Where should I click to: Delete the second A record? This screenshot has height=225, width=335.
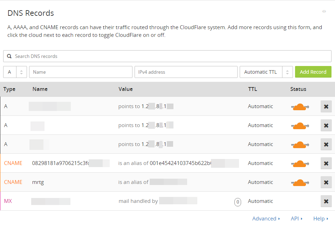(326, 125)
